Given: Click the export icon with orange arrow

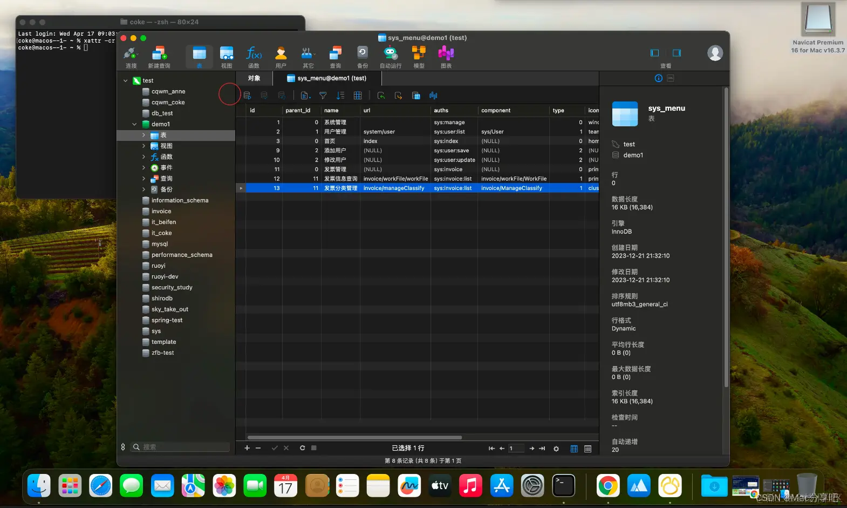Looking at the screenshot, I should [x=398, y=96].
